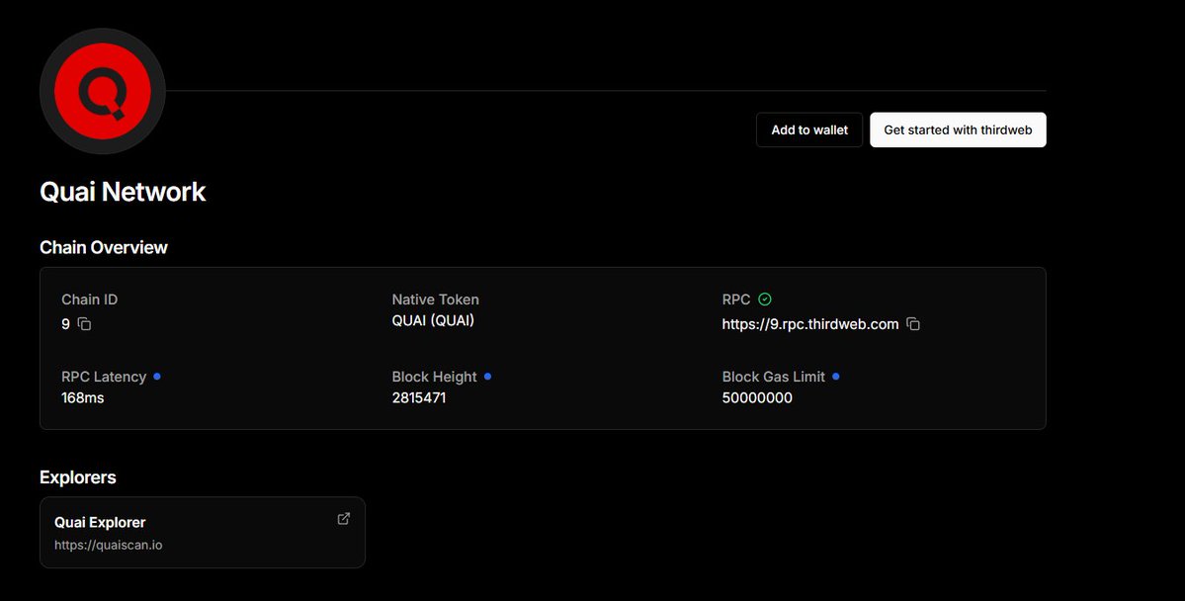Click the Quai Network red logo
This screenshot has height=601, width=1185.
click(x=103, y=92)
